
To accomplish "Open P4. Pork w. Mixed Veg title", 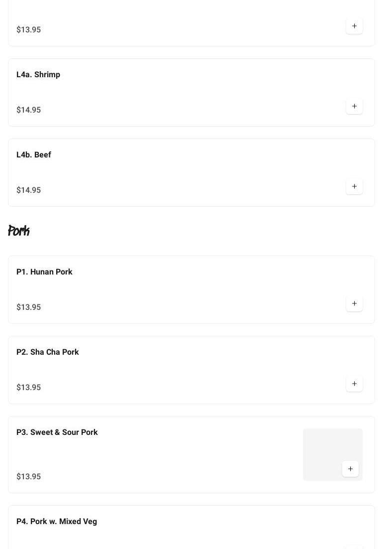I will coord(57,522).
